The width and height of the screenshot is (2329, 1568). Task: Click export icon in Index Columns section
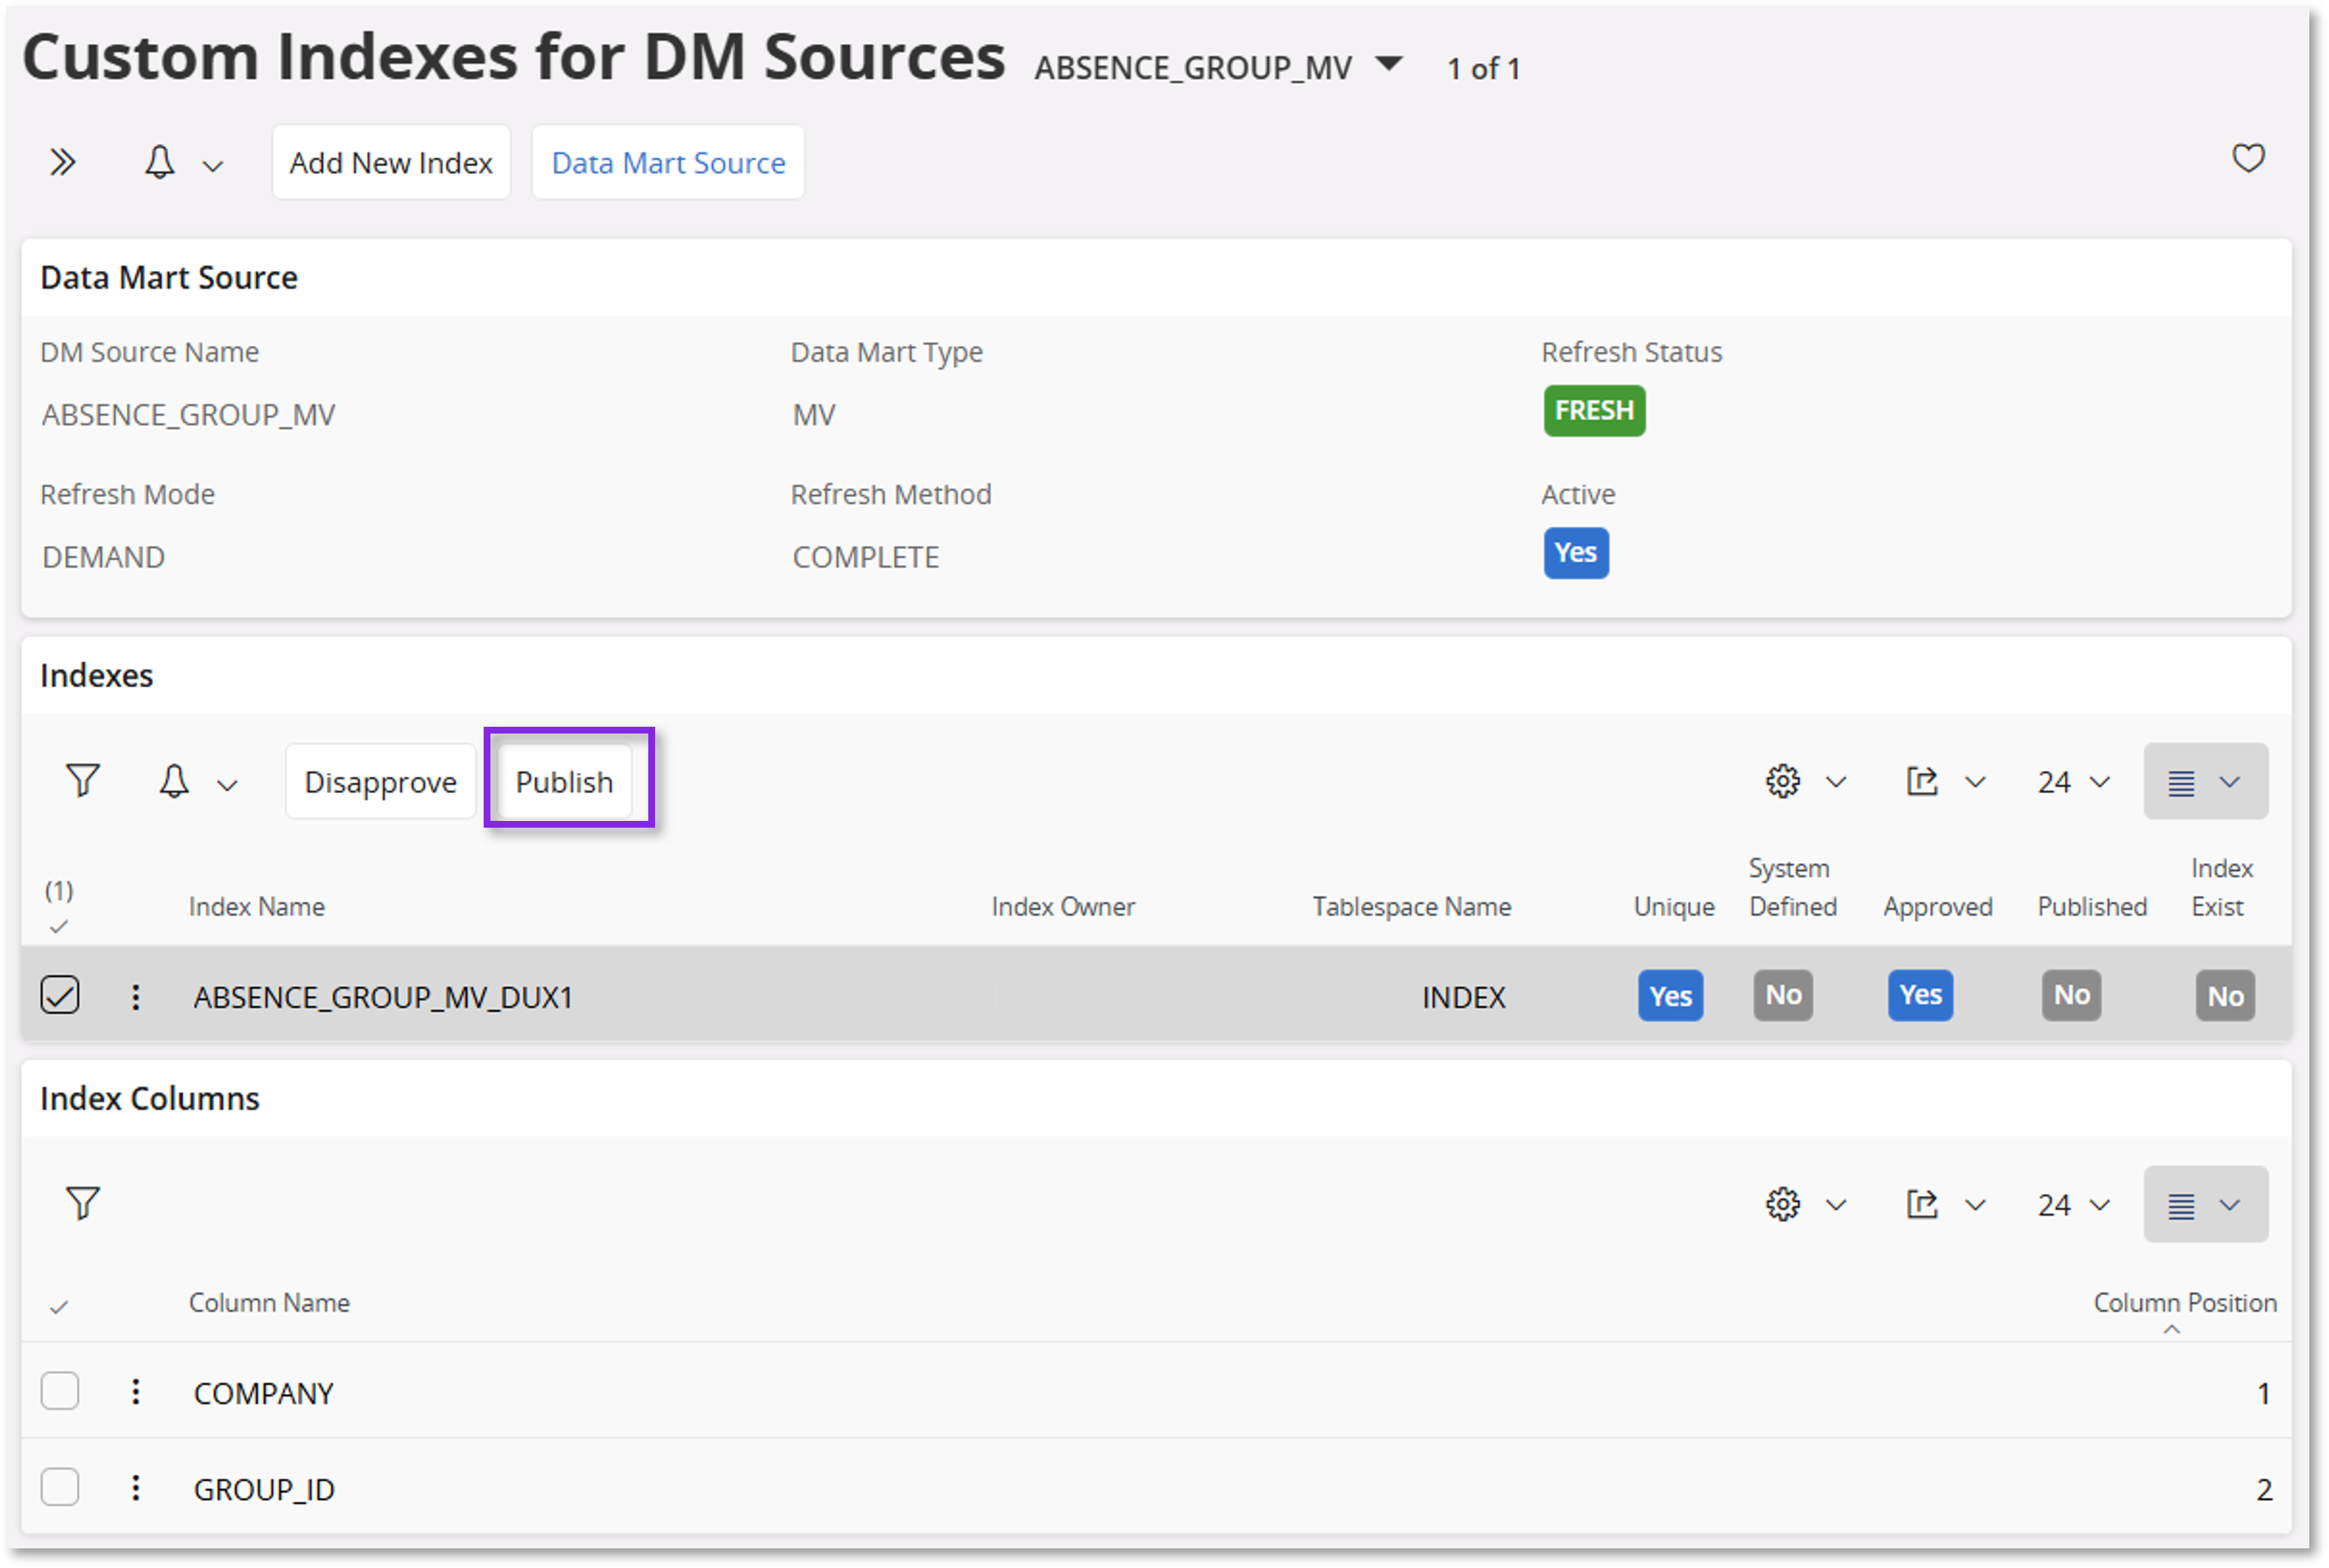(x=1921, y=1204)
